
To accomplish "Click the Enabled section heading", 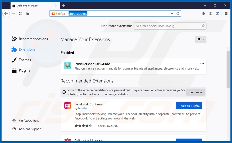I will pos(67,53).
